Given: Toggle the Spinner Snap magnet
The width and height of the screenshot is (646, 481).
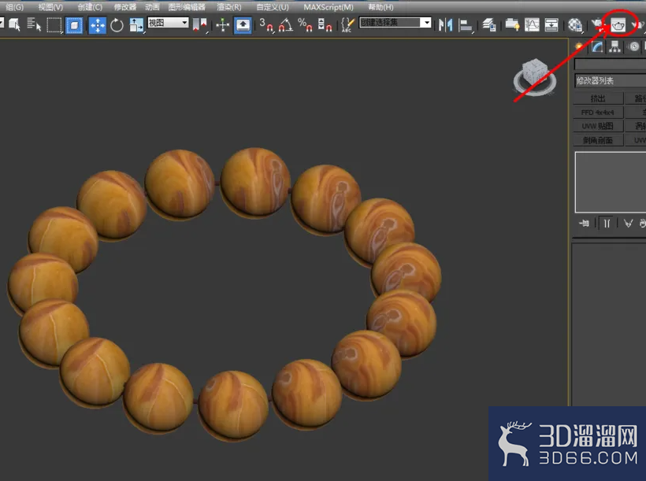Looking at the screenshot, I should tap(325, 24).
